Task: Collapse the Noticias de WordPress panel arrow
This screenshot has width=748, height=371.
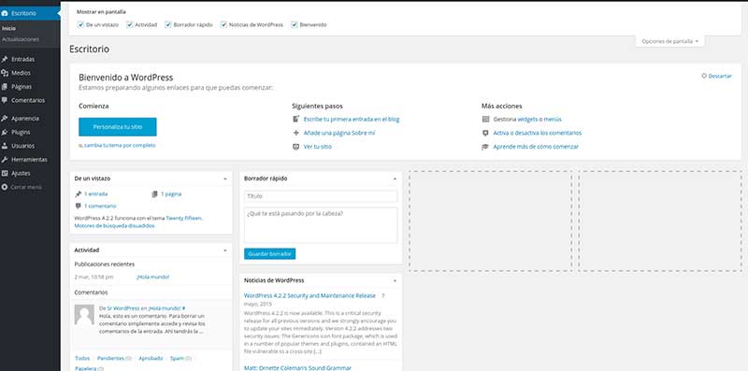Action: (395, 280)
